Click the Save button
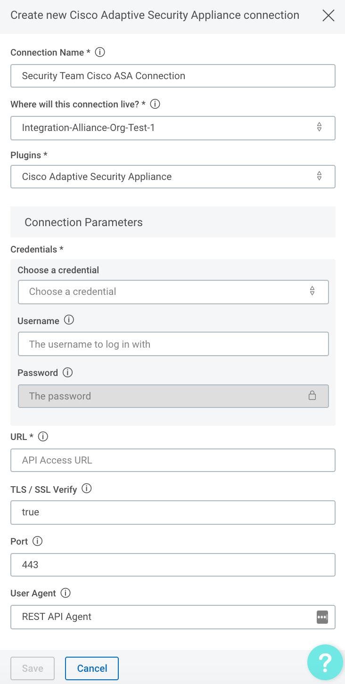The width and height of the screenshot is (345, 684). (33, 668)
